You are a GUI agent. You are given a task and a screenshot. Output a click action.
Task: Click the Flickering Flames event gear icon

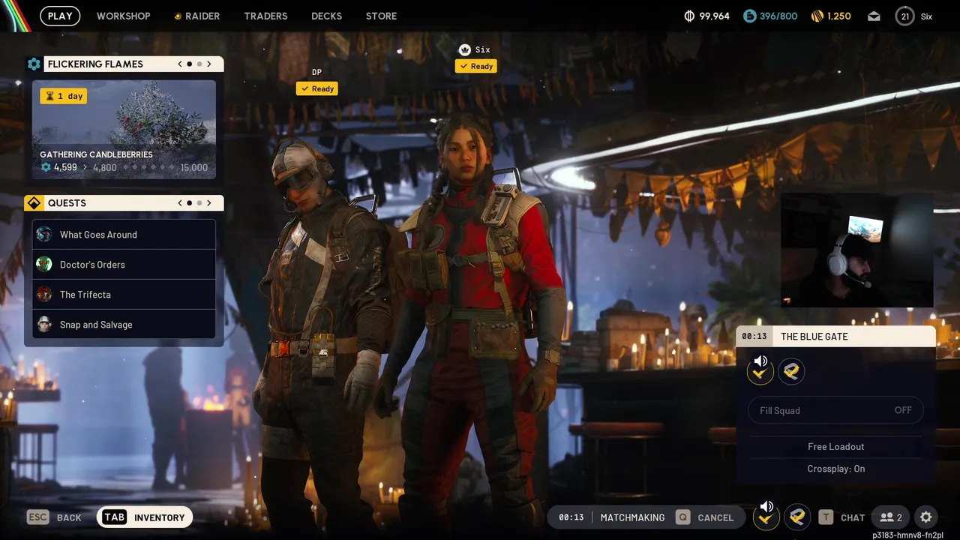pos(34,64)
